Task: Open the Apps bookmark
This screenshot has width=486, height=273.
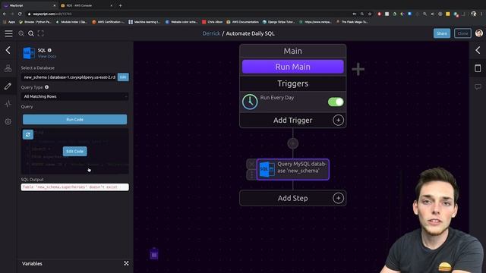Action: 9,22
